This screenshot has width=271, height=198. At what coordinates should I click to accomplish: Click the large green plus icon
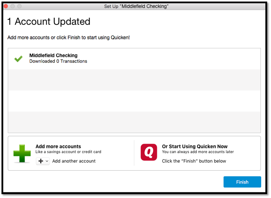coord(22,153)
